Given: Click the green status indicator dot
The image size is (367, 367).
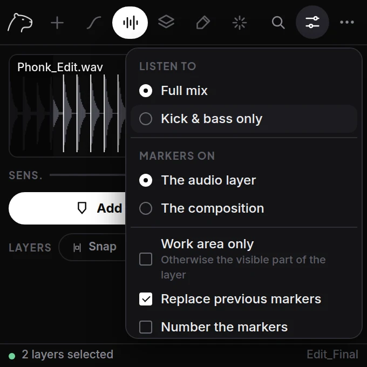Looking at the screenshot, I should (12, 356).
